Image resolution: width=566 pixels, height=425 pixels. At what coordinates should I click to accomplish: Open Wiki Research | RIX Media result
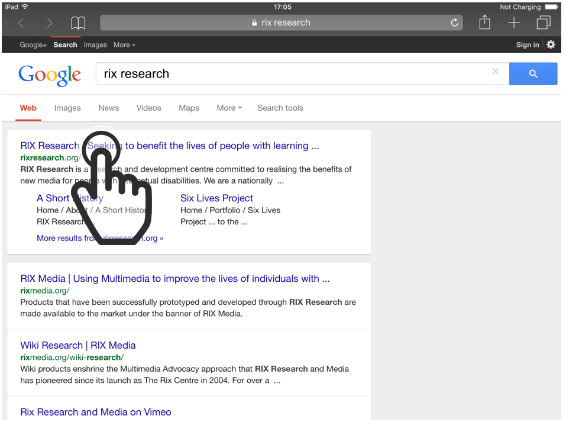point(78,346)
